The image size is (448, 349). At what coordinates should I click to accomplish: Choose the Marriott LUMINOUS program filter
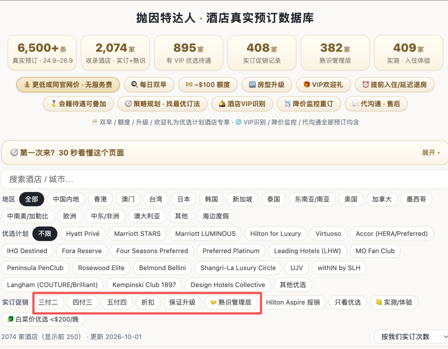tap(205, 234)
